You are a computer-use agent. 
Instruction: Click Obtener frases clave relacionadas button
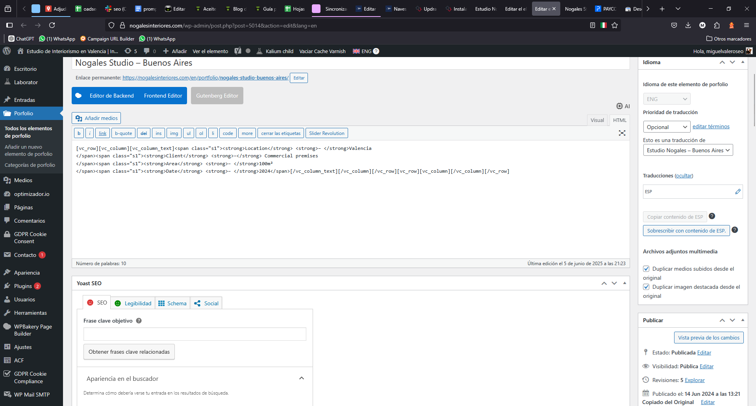(129, 352)
